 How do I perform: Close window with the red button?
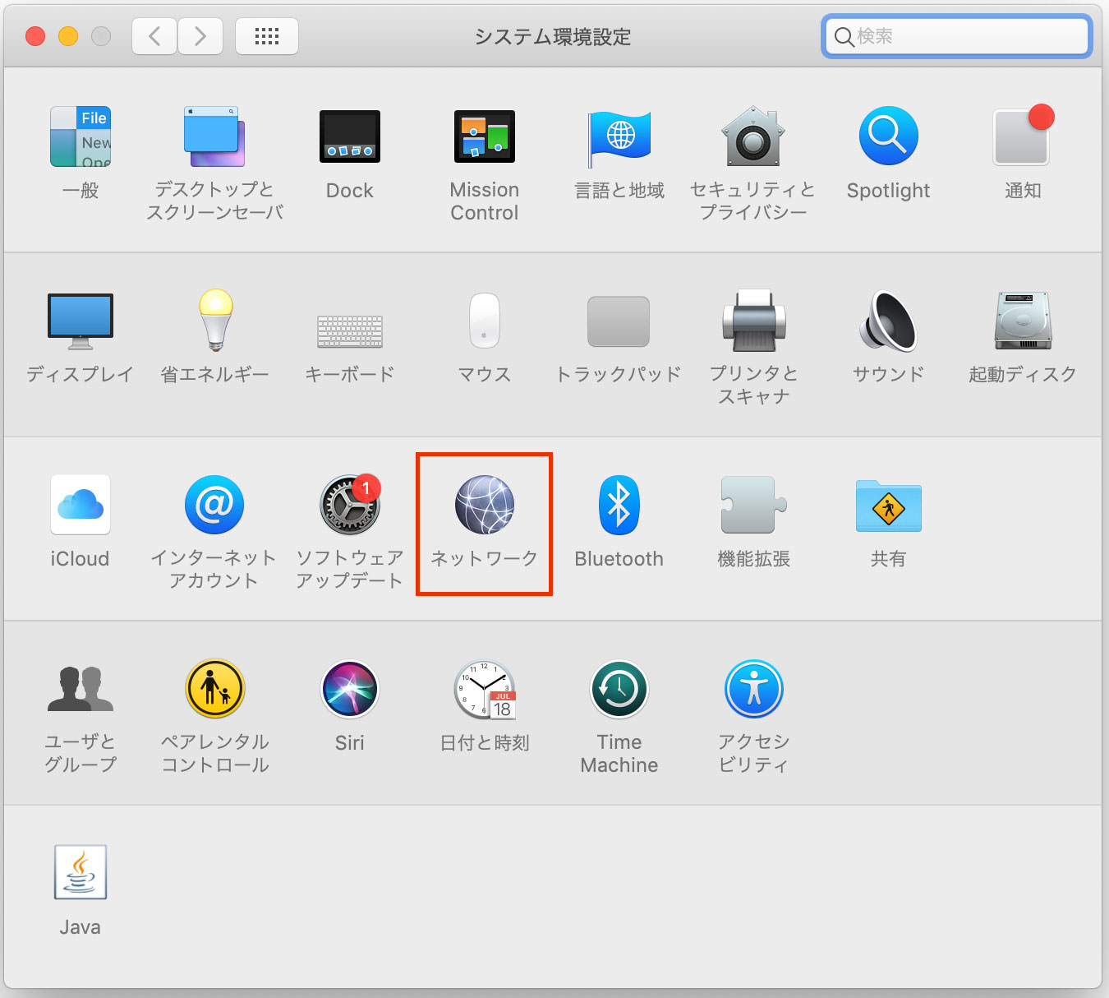pyautogui.click(x=35, y=36)
